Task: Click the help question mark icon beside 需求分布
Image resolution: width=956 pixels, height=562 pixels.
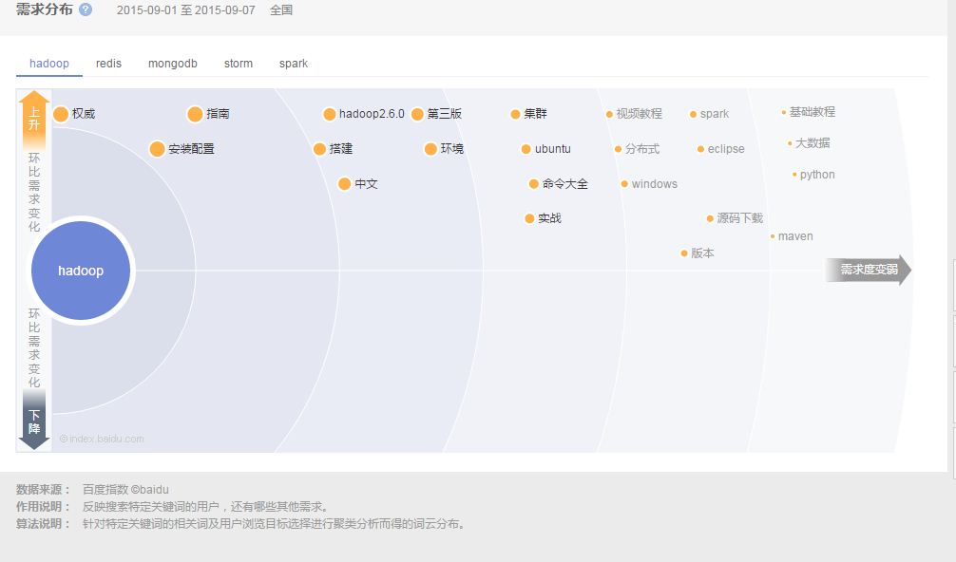Action: 86,9
